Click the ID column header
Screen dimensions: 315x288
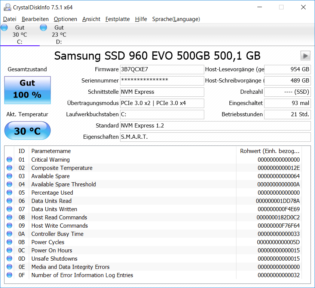(x=21, y=151)
